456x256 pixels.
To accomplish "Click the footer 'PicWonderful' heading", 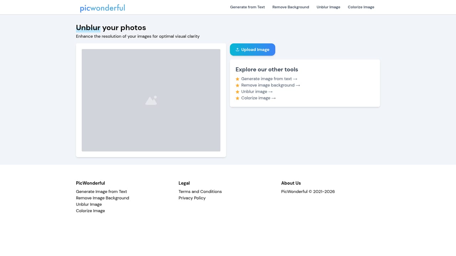I will point(90,183).
